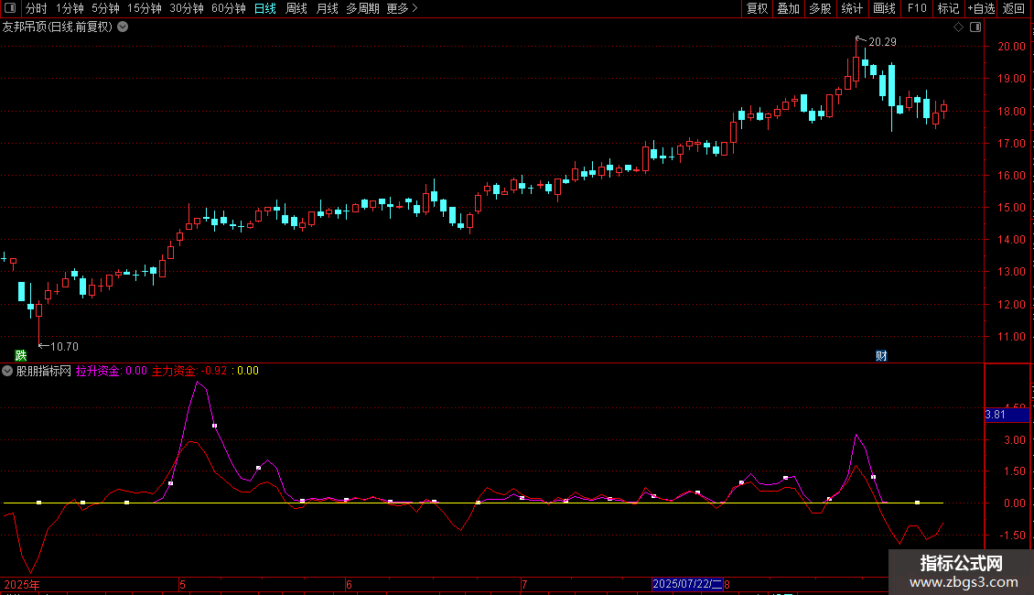Expand the 友邦吊顶 main chart dropdown arrow
The image size is (1034, 595).
click(123, 27)
